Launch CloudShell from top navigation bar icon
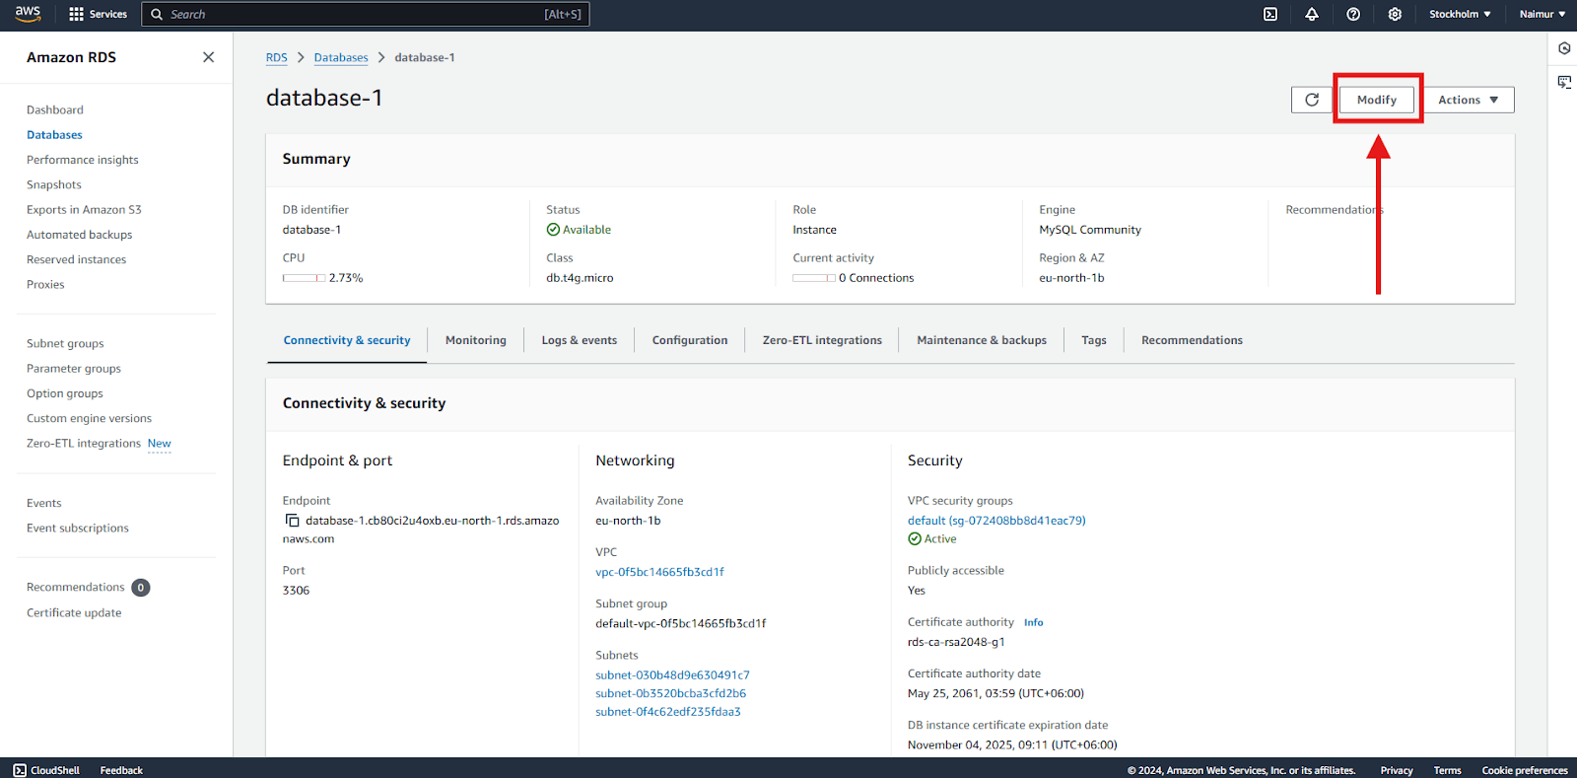 coord(1270,14)
